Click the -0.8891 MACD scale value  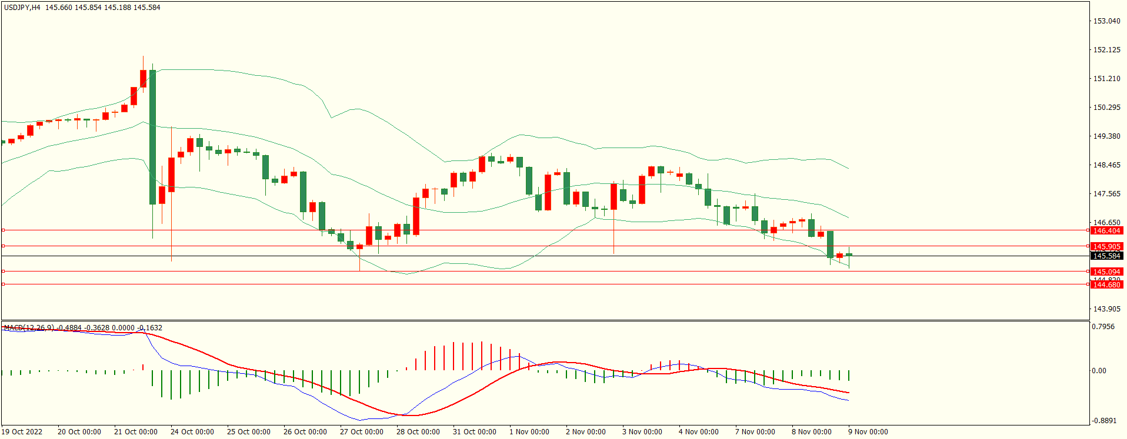click(x=1103, y=421)
